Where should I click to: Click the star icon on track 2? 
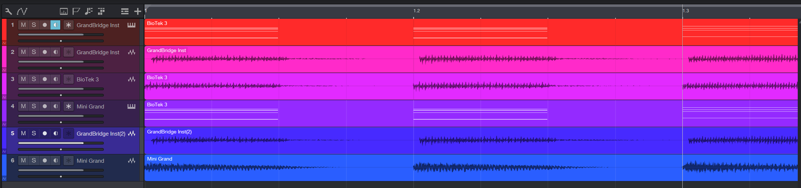pos(69,52)
